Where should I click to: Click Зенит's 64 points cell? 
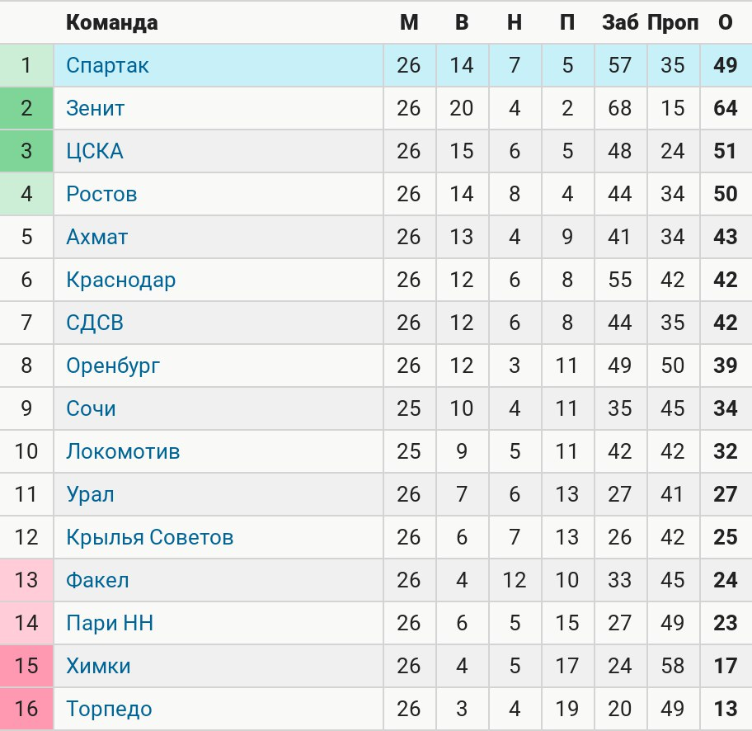point(726,108)
